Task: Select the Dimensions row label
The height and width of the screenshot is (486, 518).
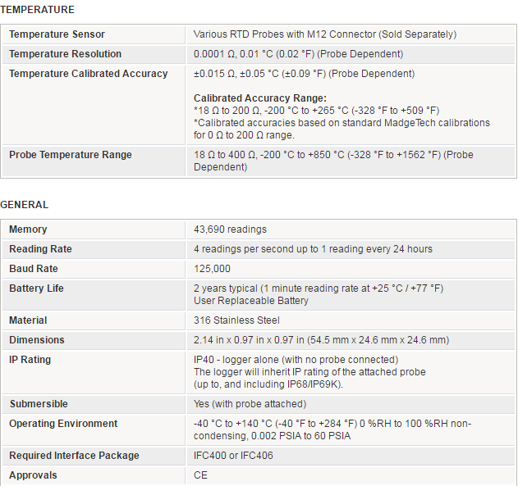Action: [x=37, y=340]
